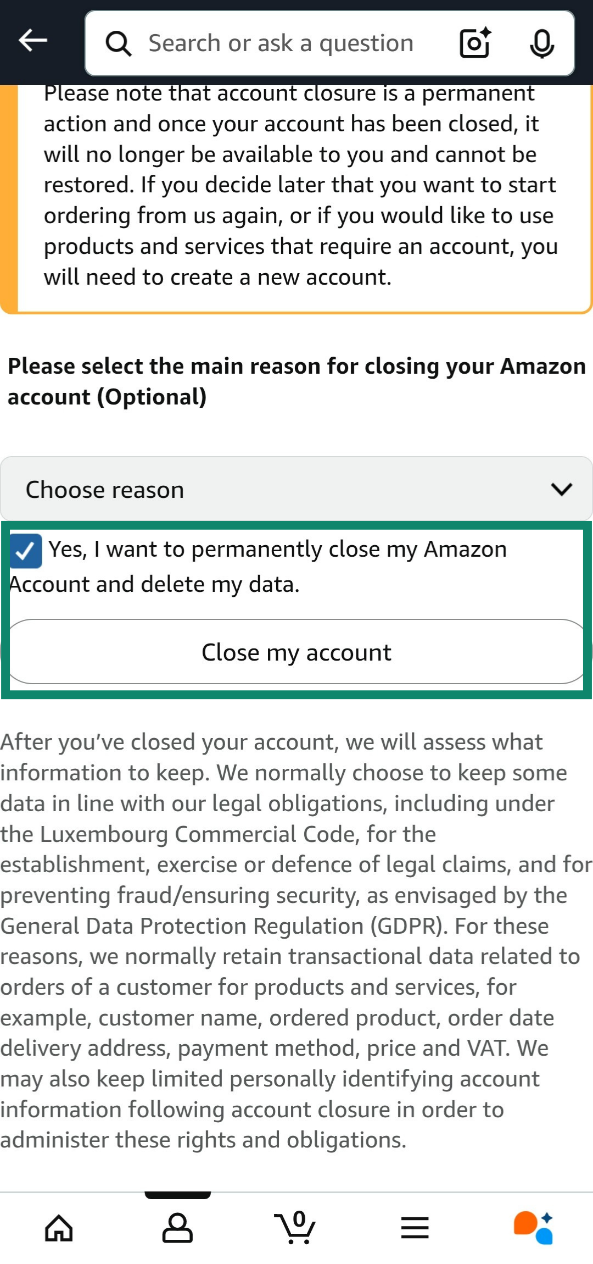Viewport: 593px width, 1264px height.
Task: Start voice search via the microphone icon
Action: pos(541,43)
